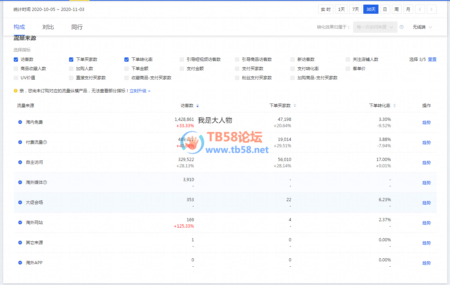Click the help icon beside 付费流量
The image size is (450, 285).
point(45,142)
